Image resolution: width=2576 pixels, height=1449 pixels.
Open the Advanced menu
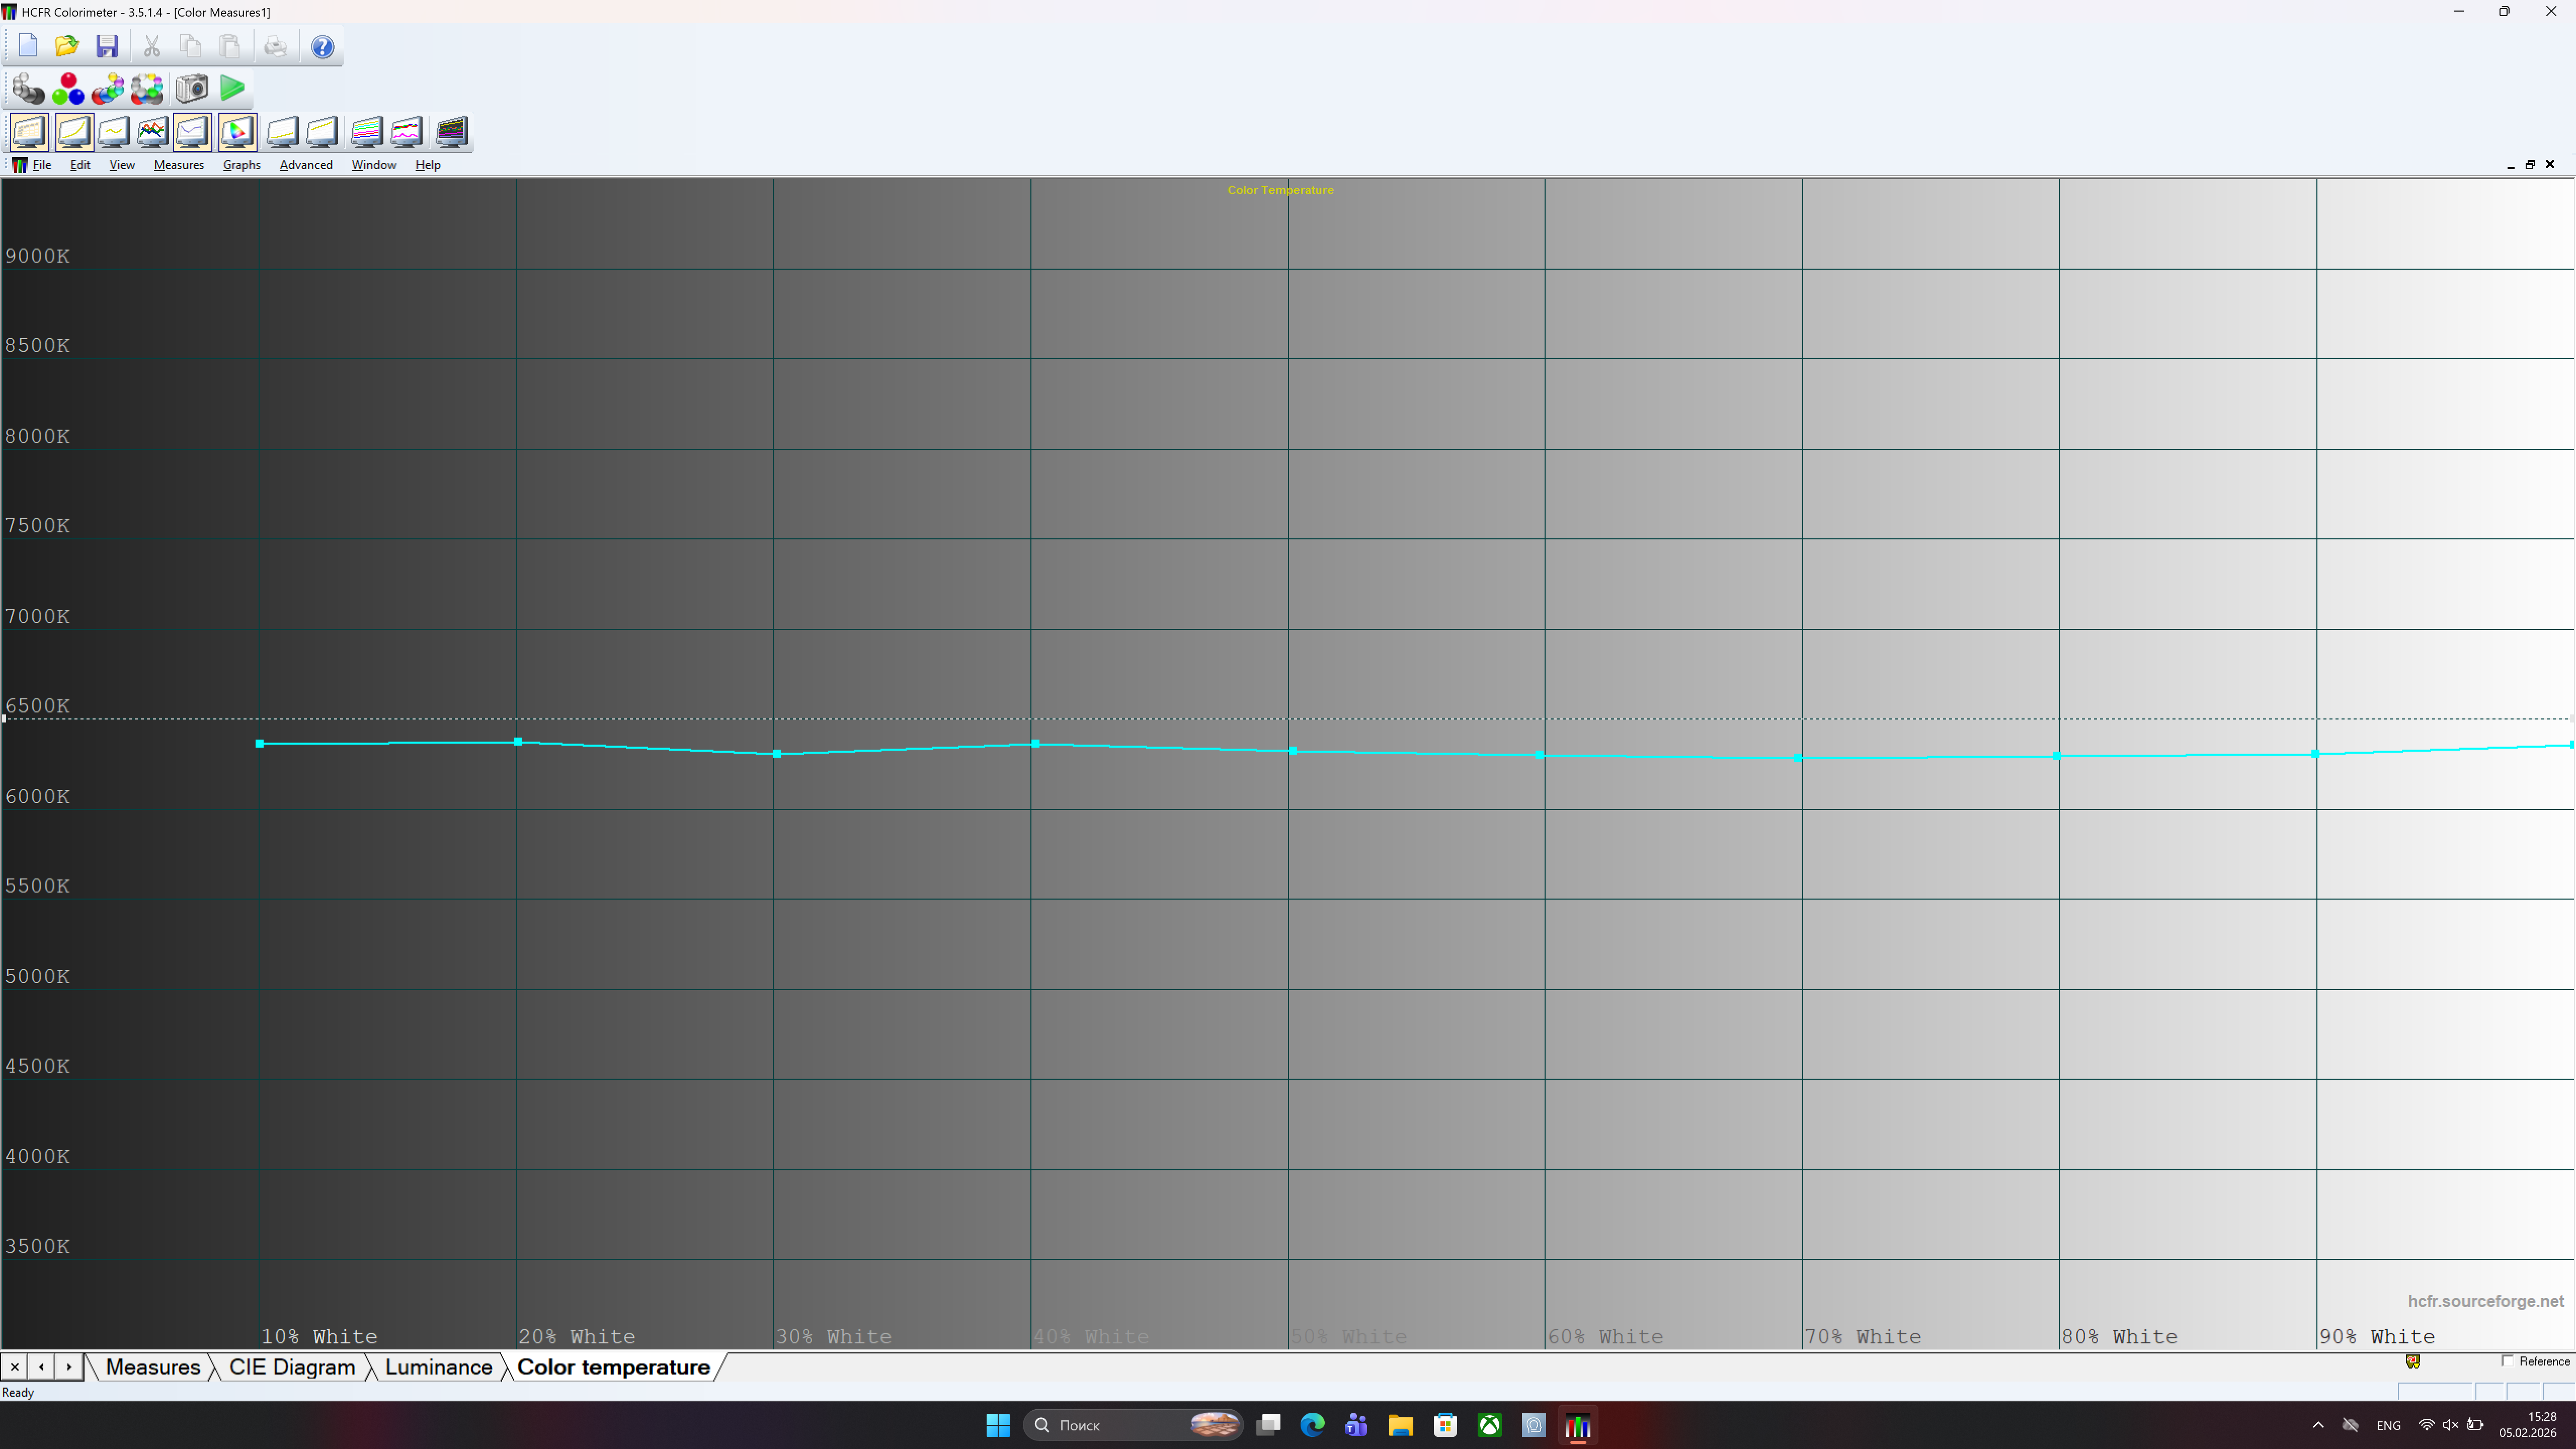coord(305,165)
